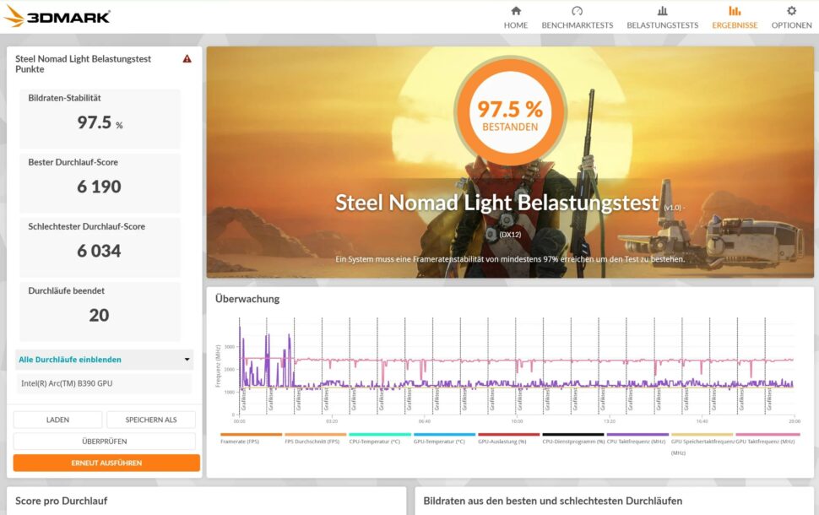Image resolution: width=819 pixels, height=515 pixels.
Task: Click the red warning triangle icon
Action: [x=187, y=59]
